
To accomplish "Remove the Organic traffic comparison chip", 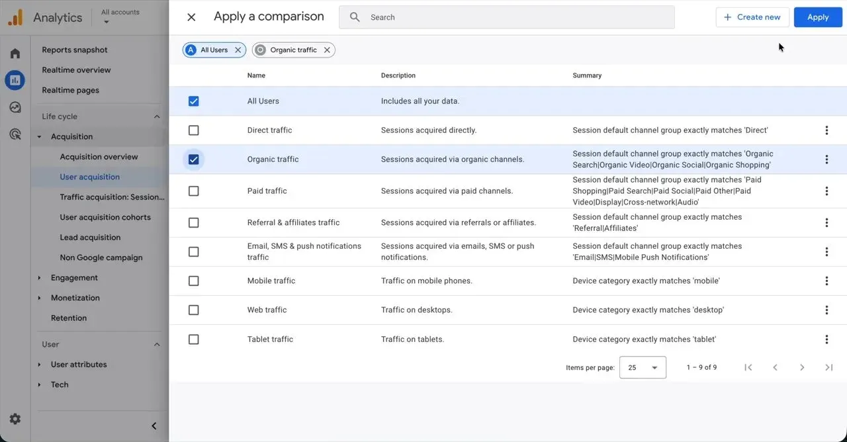I will coord(327,50).
